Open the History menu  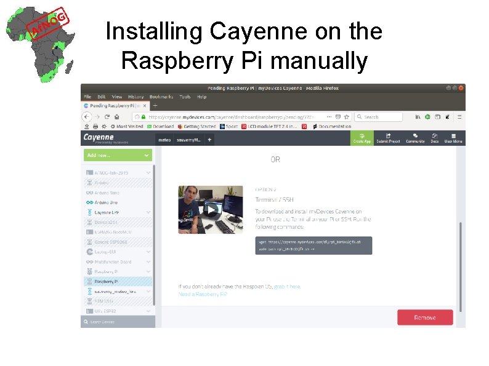click(x=136, y=97)
